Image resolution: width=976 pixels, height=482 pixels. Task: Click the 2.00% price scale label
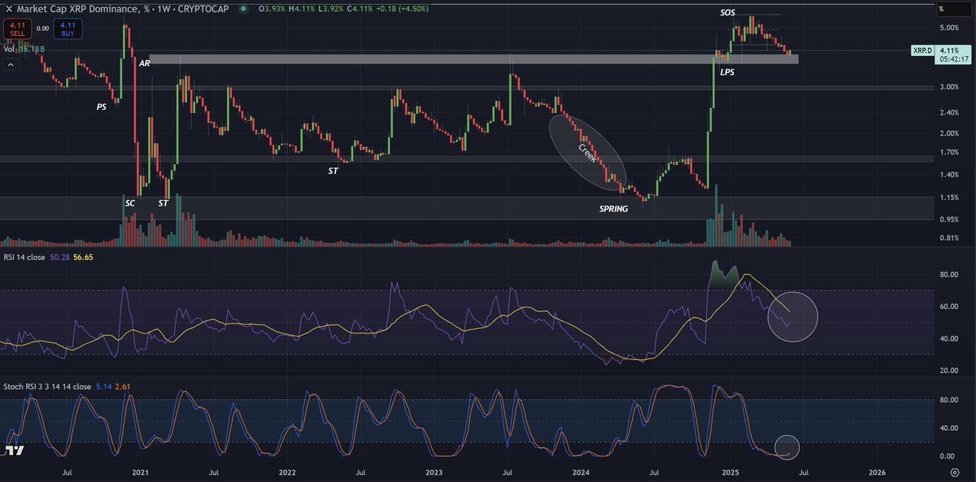point(950,132)
